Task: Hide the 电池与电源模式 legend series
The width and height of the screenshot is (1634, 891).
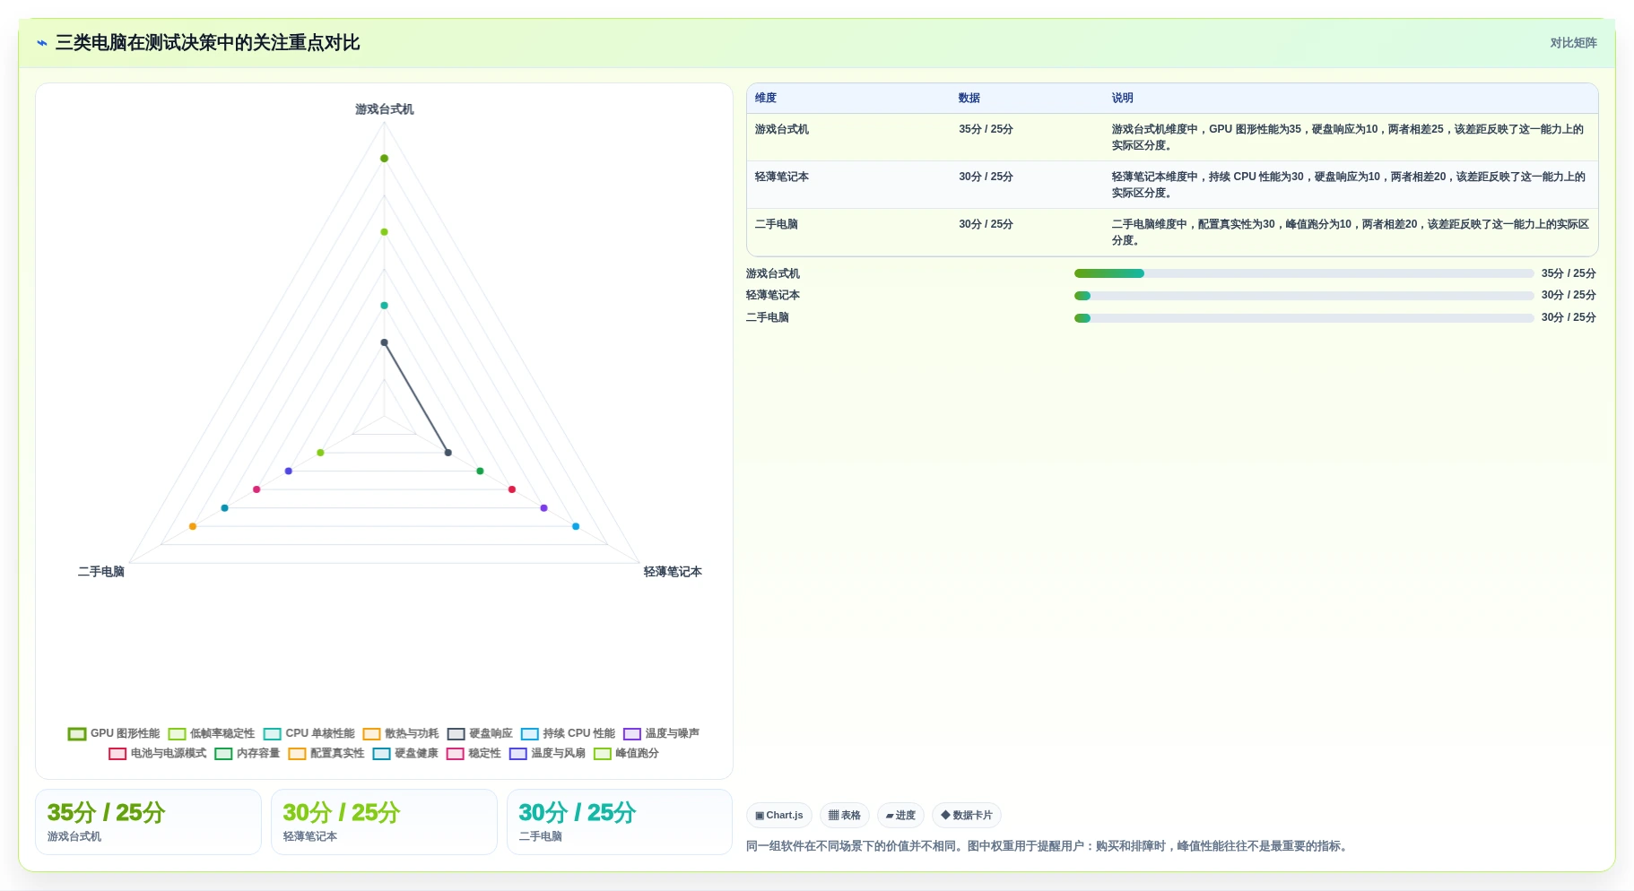Action: tap(158, 753)
